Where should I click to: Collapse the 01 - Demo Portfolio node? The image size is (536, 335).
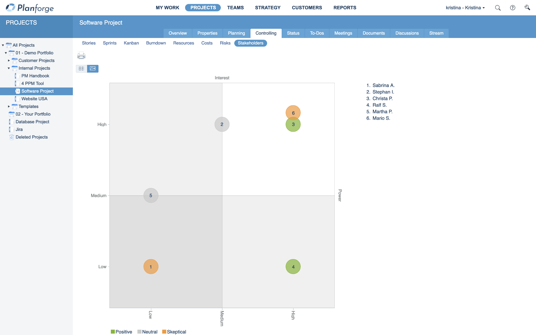pyautogui.click(x=6, y=53)
